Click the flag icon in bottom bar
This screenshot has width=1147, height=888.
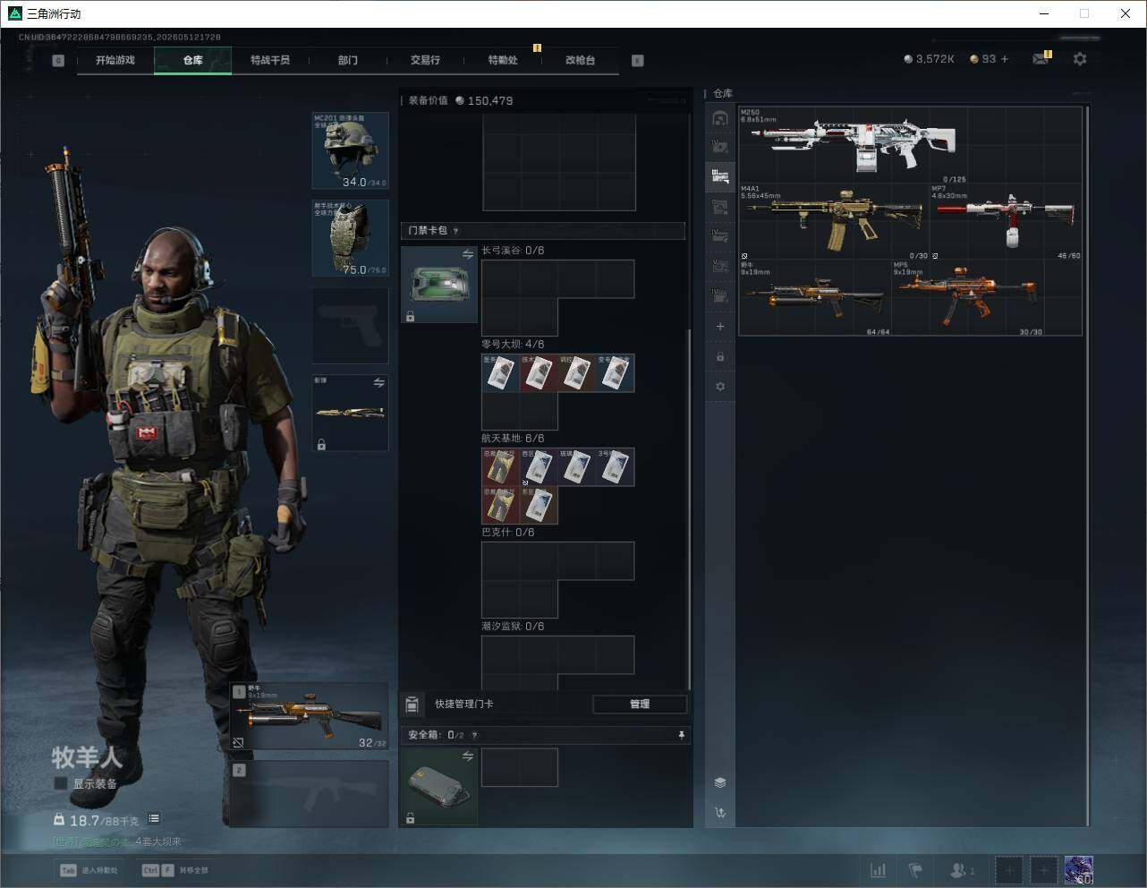tap(915, 870)
